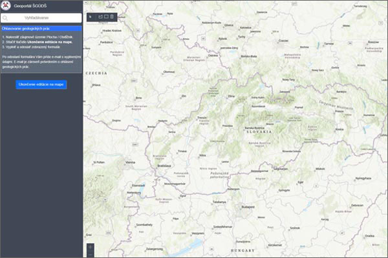Choose the polygon draw tool
Screen dimensions: 388x258
pyautogui.click(x=100, y=16)
